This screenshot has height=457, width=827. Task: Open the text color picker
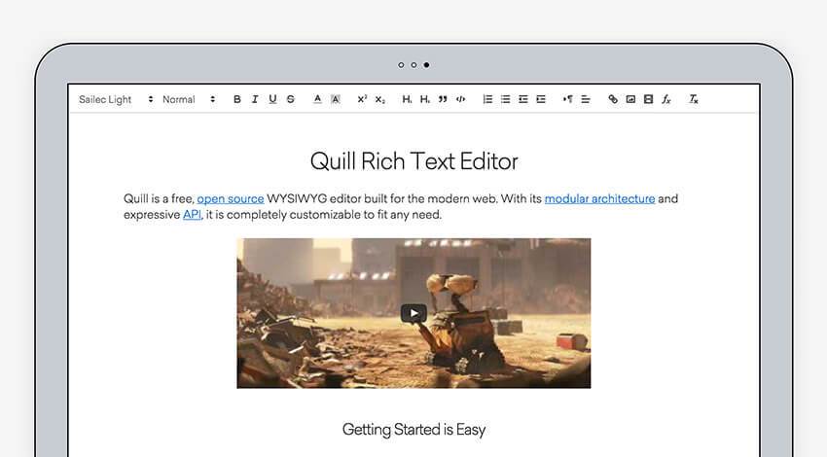(x=317, y=99)
